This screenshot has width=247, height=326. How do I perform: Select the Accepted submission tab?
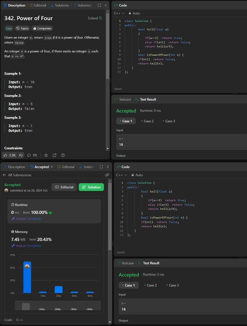(39, 167)
